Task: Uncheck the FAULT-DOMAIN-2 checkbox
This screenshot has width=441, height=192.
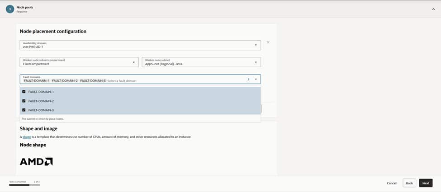Action: (x=24, y=101)
